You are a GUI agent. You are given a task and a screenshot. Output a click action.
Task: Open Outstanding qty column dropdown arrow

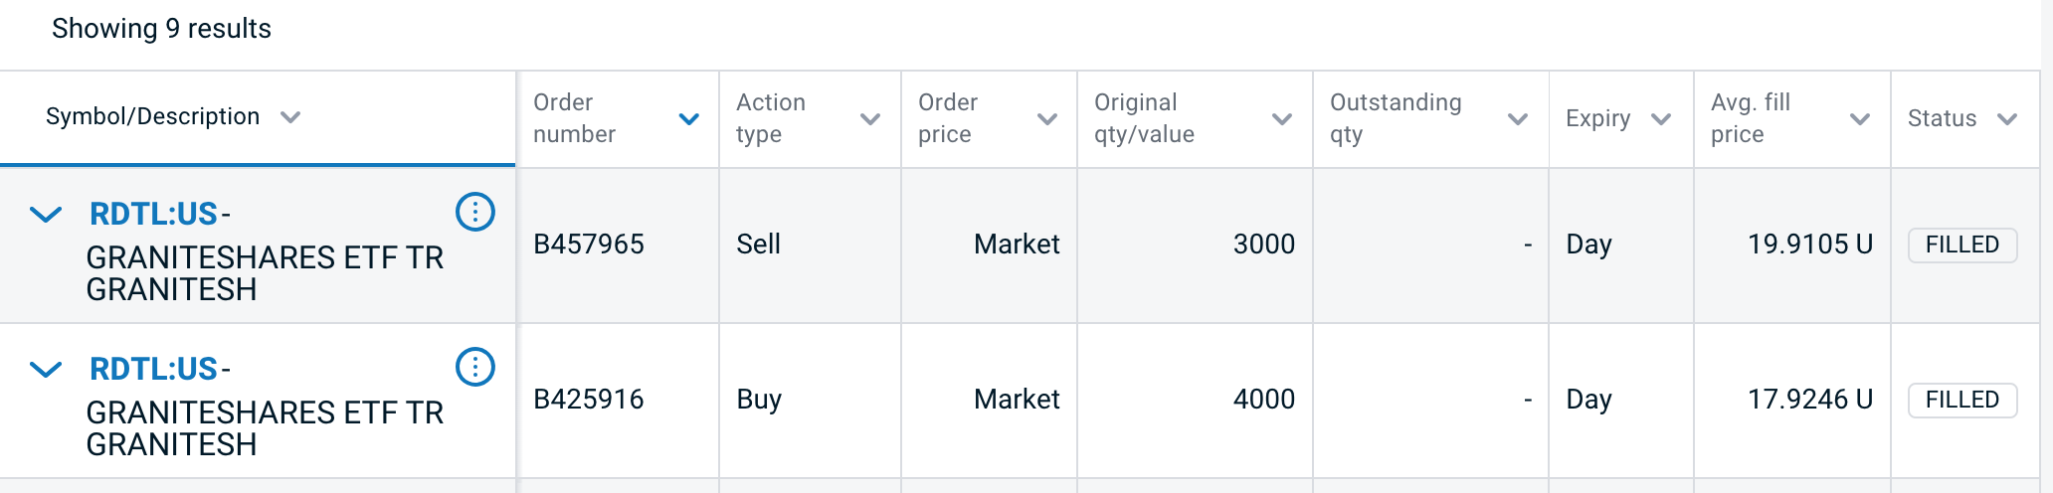pyautogui.click(x=1518, y=119)
